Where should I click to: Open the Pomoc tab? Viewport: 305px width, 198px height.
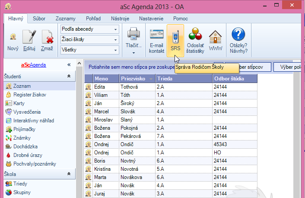tap(181, 19)
